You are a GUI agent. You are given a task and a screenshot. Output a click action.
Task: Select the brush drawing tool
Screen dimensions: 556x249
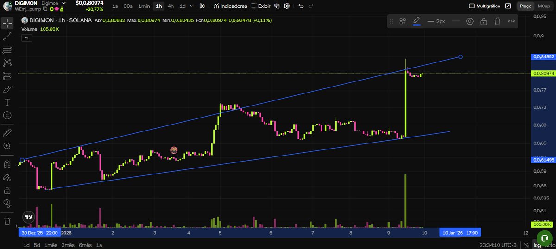tap(7, 89)
